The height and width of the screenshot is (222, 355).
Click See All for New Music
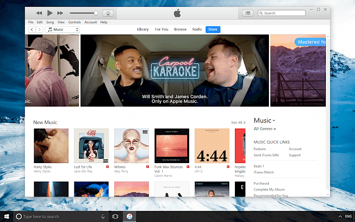238,123
